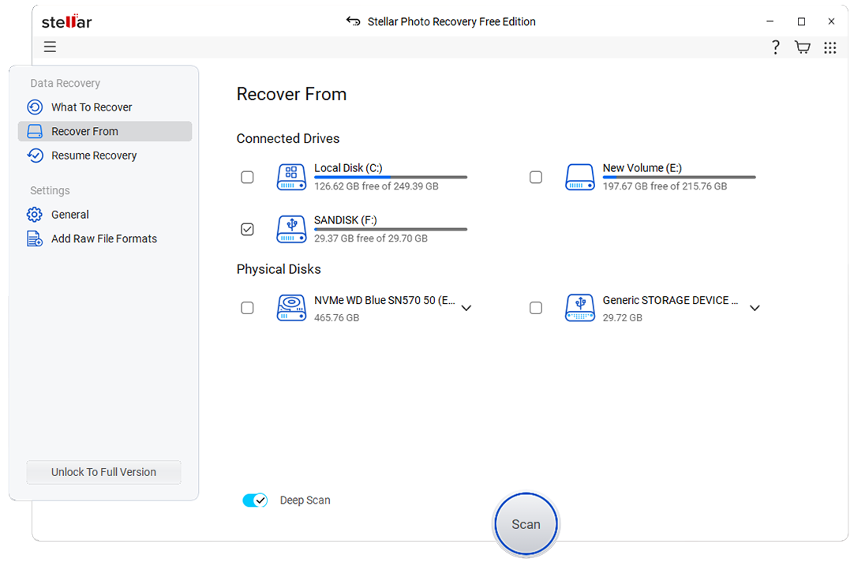The image size is (854, 566).
Task: Click the Resume Recovery icon
Action: pos(35,156)
